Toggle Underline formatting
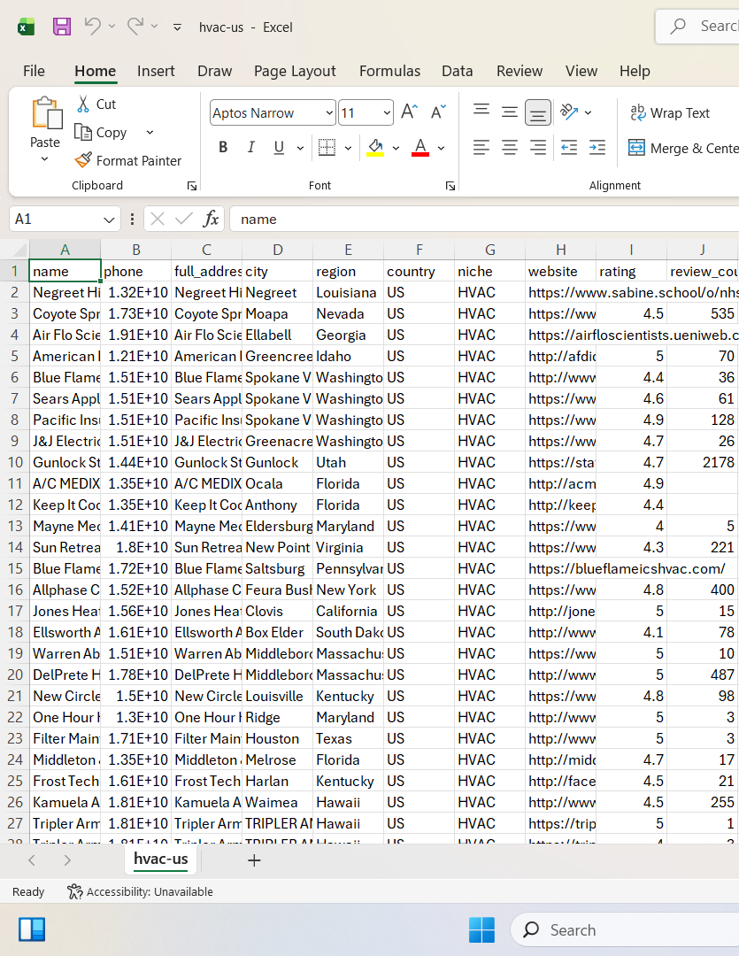 [280, 147]
